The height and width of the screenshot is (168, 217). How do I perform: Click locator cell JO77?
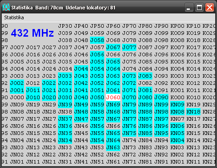coord(129,47)
